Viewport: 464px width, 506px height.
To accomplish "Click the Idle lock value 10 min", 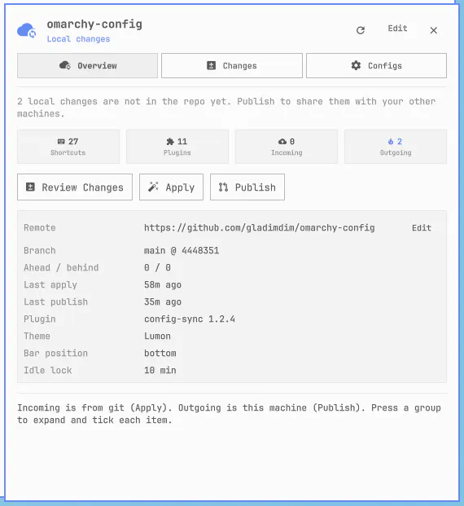I will click(x=160, y=371).
